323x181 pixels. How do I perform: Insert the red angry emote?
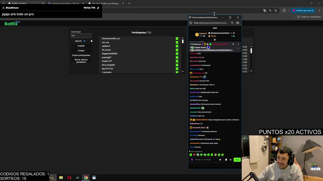(x=194, y=155)
